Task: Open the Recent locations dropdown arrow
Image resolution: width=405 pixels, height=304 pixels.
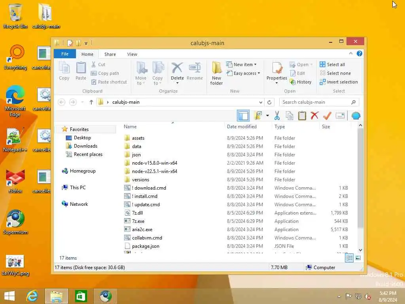Action: click(x=82, y=102)
